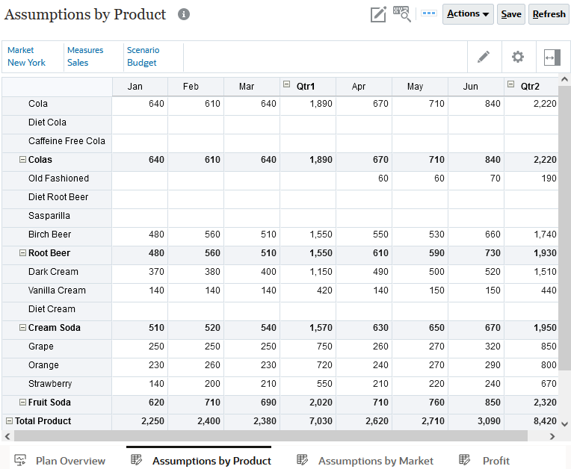Open the form editor icon
The width and height of the screenshot is (571, 469).
click(x=379, y=14)
